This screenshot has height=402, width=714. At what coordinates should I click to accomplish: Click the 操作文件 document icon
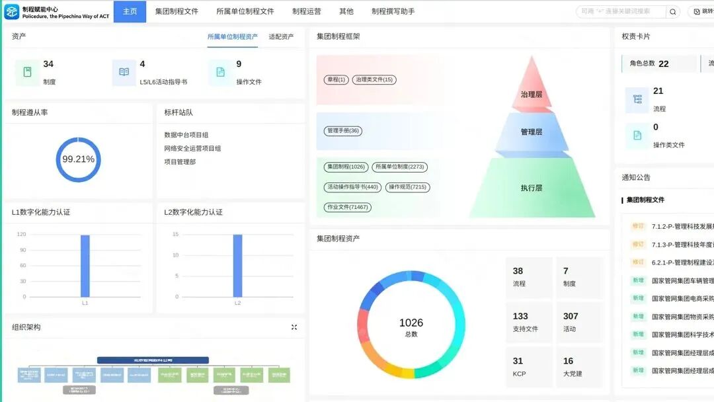220,72
